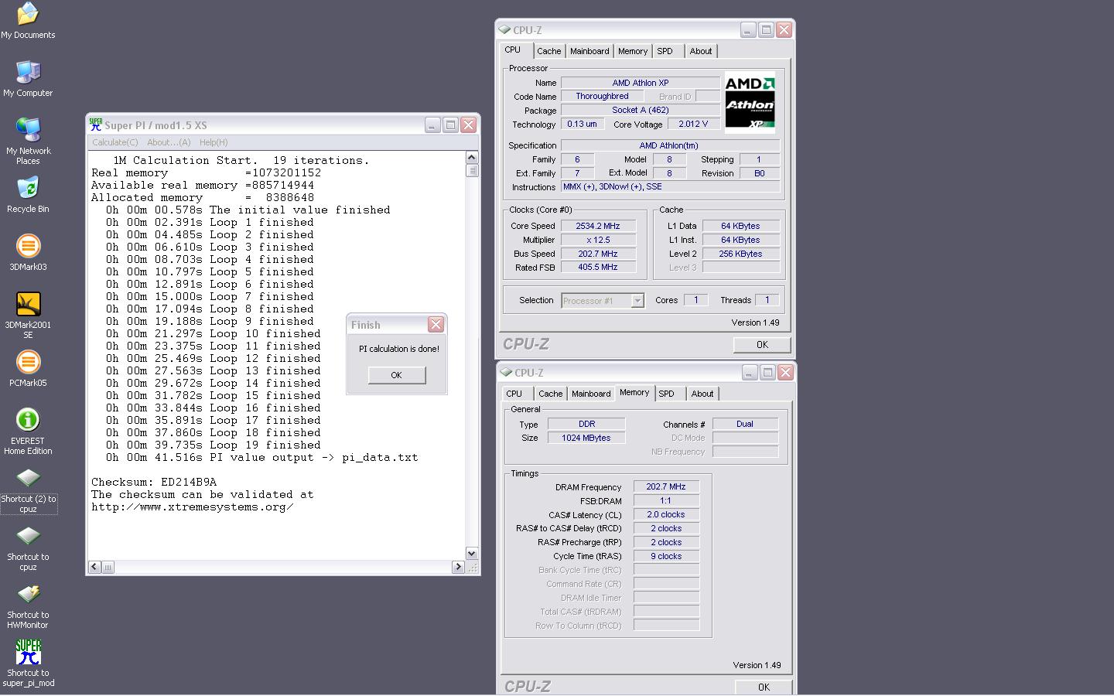Click the Instructions MMX, 3DNow!, SSE field
The height and width of the screenshot is (696, 1114).
coord(670,186)
